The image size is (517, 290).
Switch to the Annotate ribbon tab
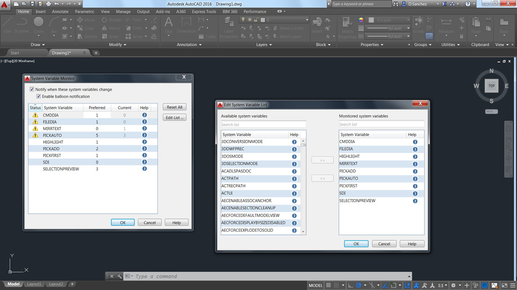(60, 12)
